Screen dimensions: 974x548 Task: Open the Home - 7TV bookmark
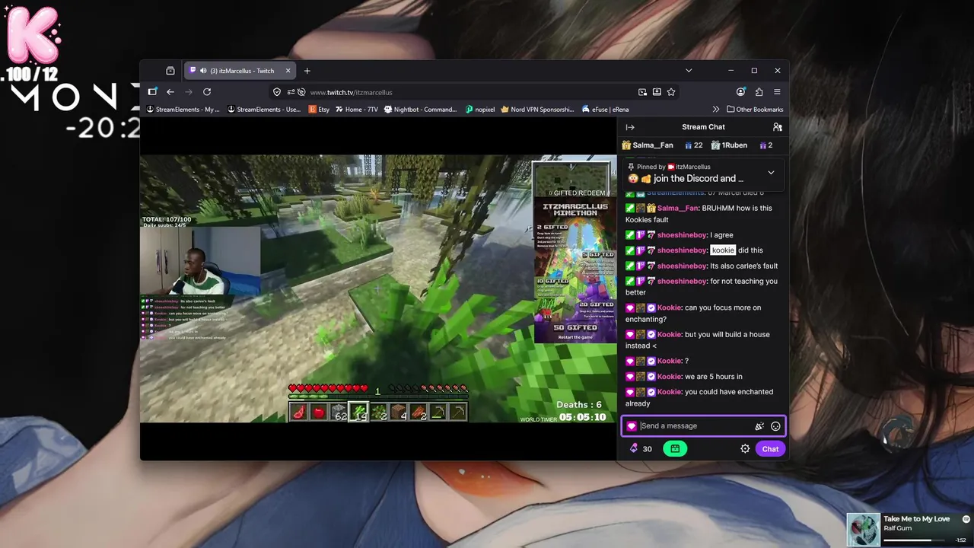pos(356,110)
